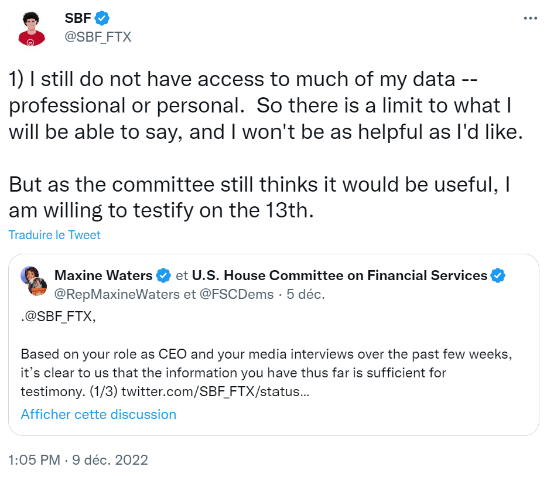Click the verified badge next to SBF
This screenshot has height=477, width=547.
click(x=102, y=18)
